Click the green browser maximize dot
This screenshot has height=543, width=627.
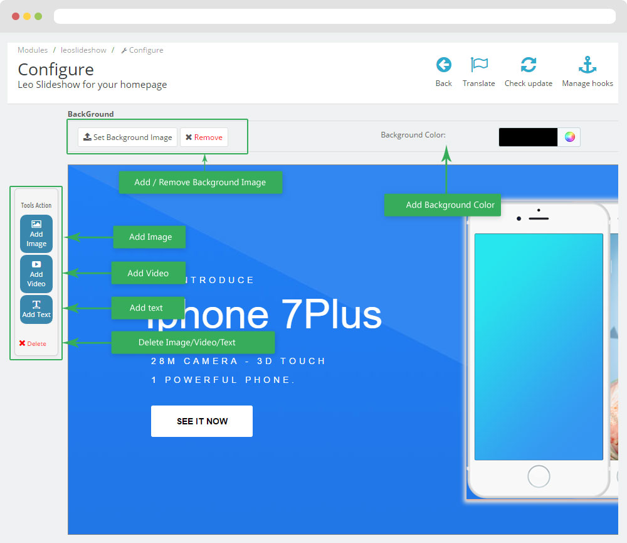coord(38,16)
